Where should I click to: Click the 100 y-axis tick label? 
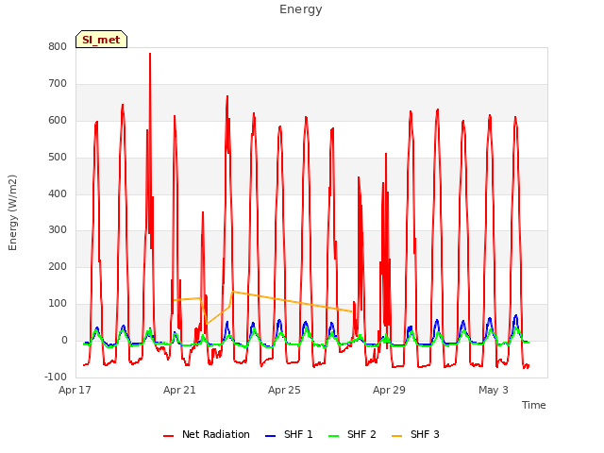[58, 304]
